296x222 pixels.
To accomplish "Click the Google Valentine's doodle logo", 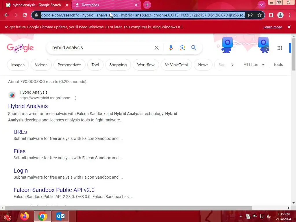I will pyautogui.click(x=20, y=48).
